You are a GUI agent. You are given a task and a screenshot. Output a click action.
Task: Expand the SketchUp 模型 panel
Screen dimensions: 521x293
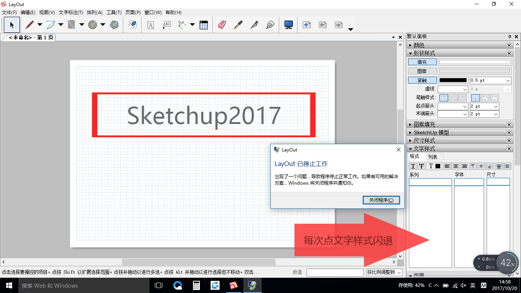[410, 132]
